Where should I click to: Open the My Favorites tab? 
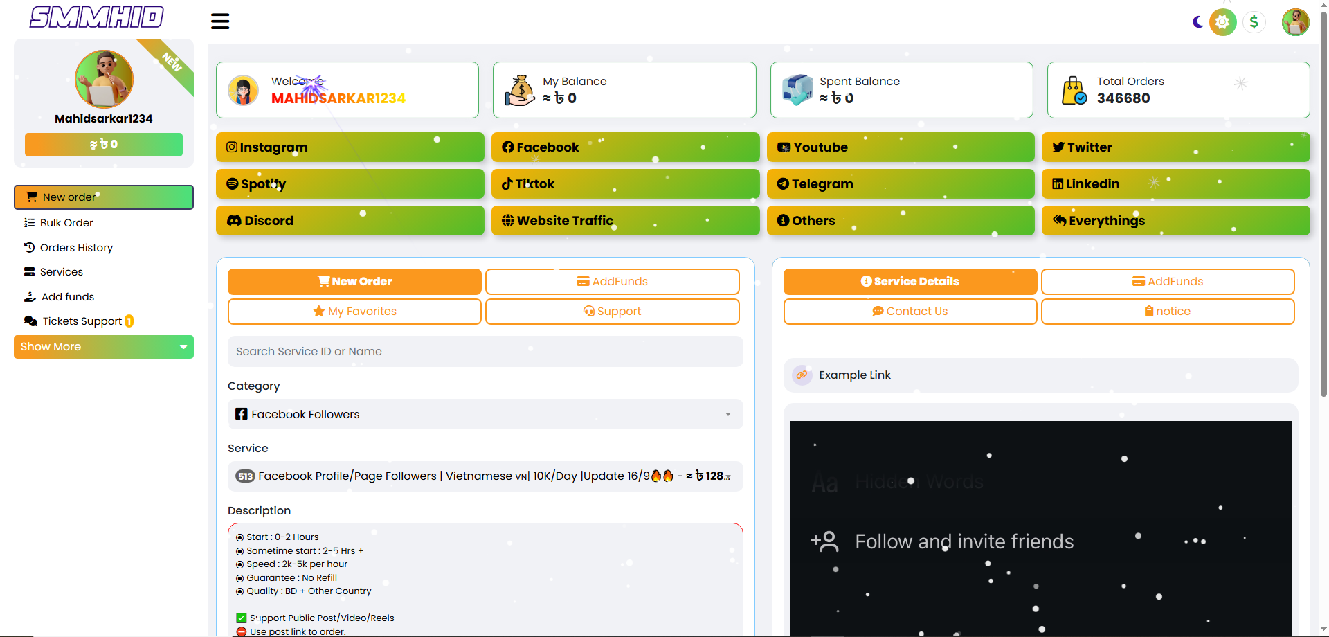pyautogui.click(x=354, y=312)
